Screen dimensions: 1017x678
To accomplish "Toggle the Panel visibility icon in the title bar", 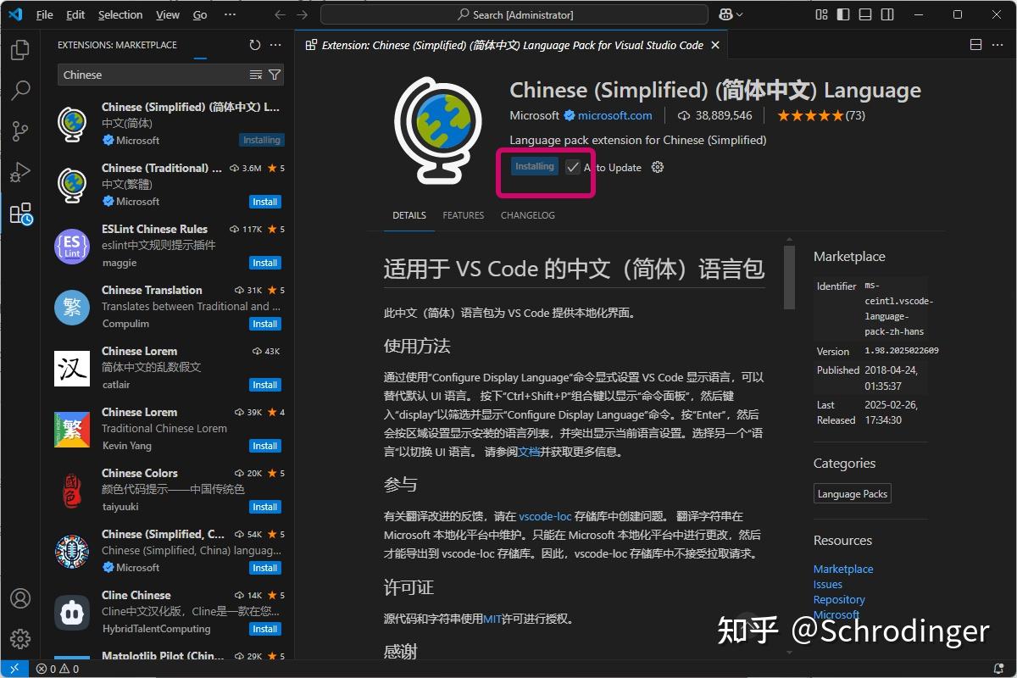I will [865, 14].
